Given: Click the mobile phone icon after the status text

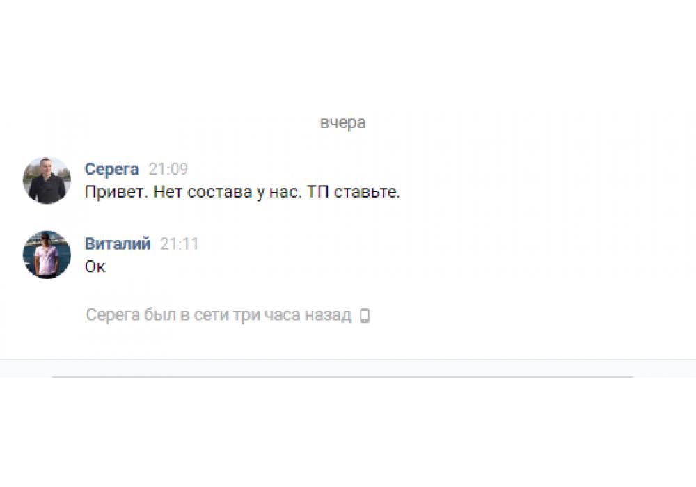Looking at the screenshot, I should [365, 316].
